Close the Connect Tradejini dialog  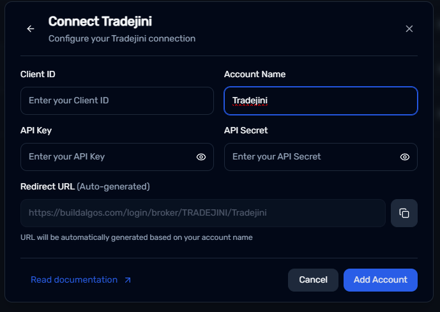[409, 29]
